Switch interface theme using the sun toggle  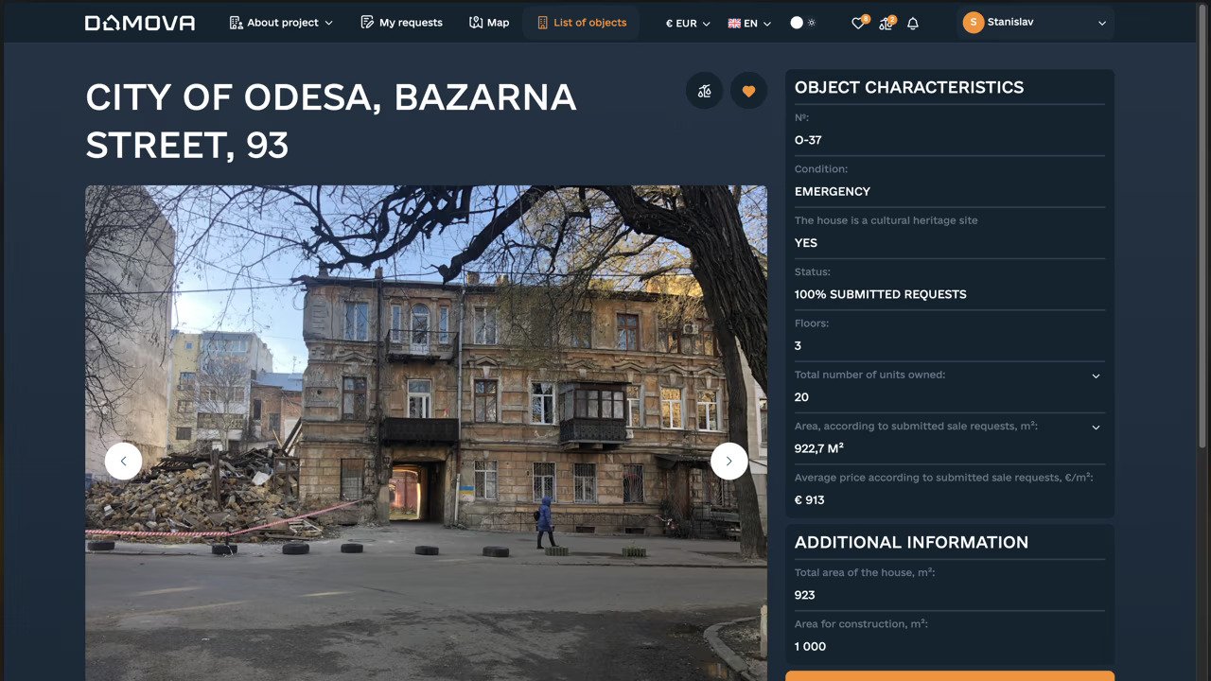tap(800, 22)
